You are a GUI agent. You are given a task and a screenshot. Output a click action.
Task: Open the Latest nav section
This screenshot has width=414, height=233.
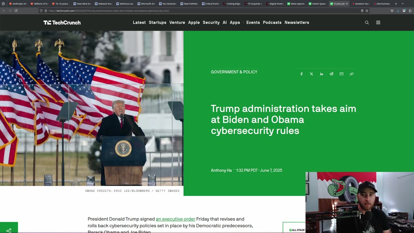pyautogui.click(x=139, y=22)
